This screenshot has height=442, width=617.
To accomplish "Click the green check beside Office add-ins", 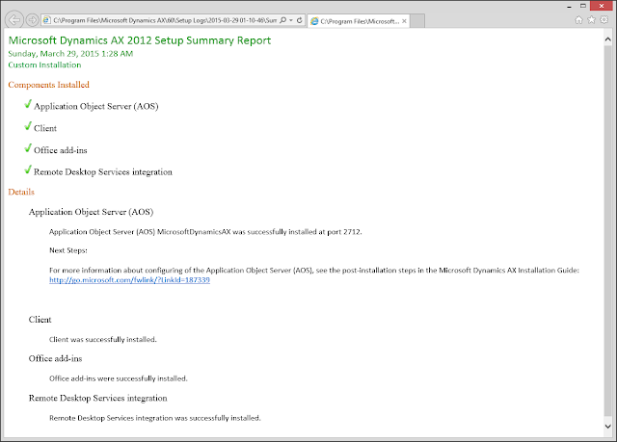I will click(28, 148).
